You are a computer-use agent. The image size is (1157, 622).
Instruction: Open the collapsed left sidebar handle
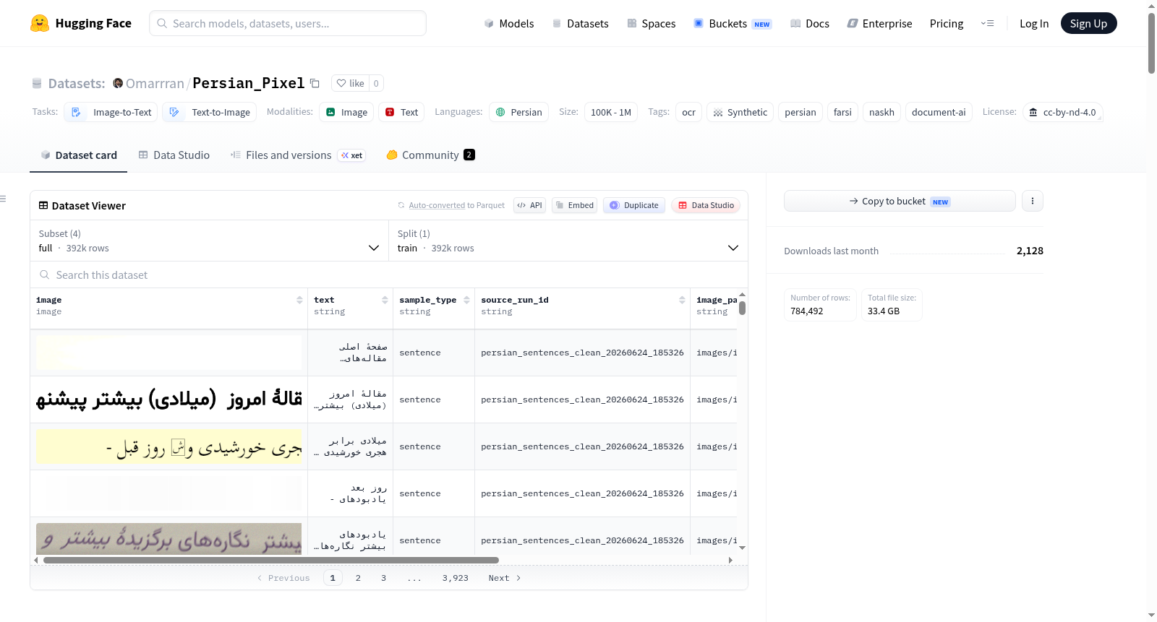click(3, 199)
